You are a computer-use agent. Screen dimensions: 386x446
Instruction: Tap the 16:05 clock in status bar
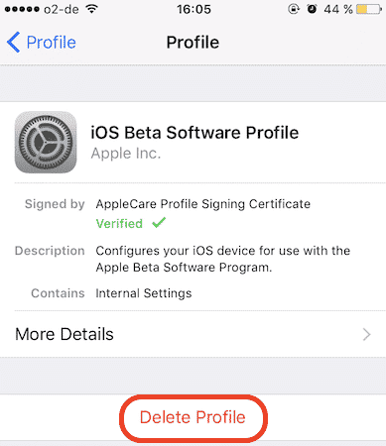tap(193, 9)
